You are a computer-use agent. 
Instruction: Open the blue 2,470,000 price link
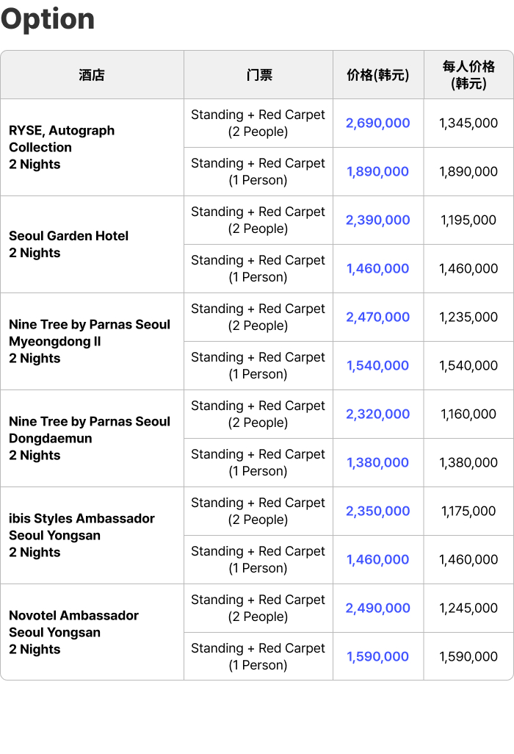[x=377, y=317]
